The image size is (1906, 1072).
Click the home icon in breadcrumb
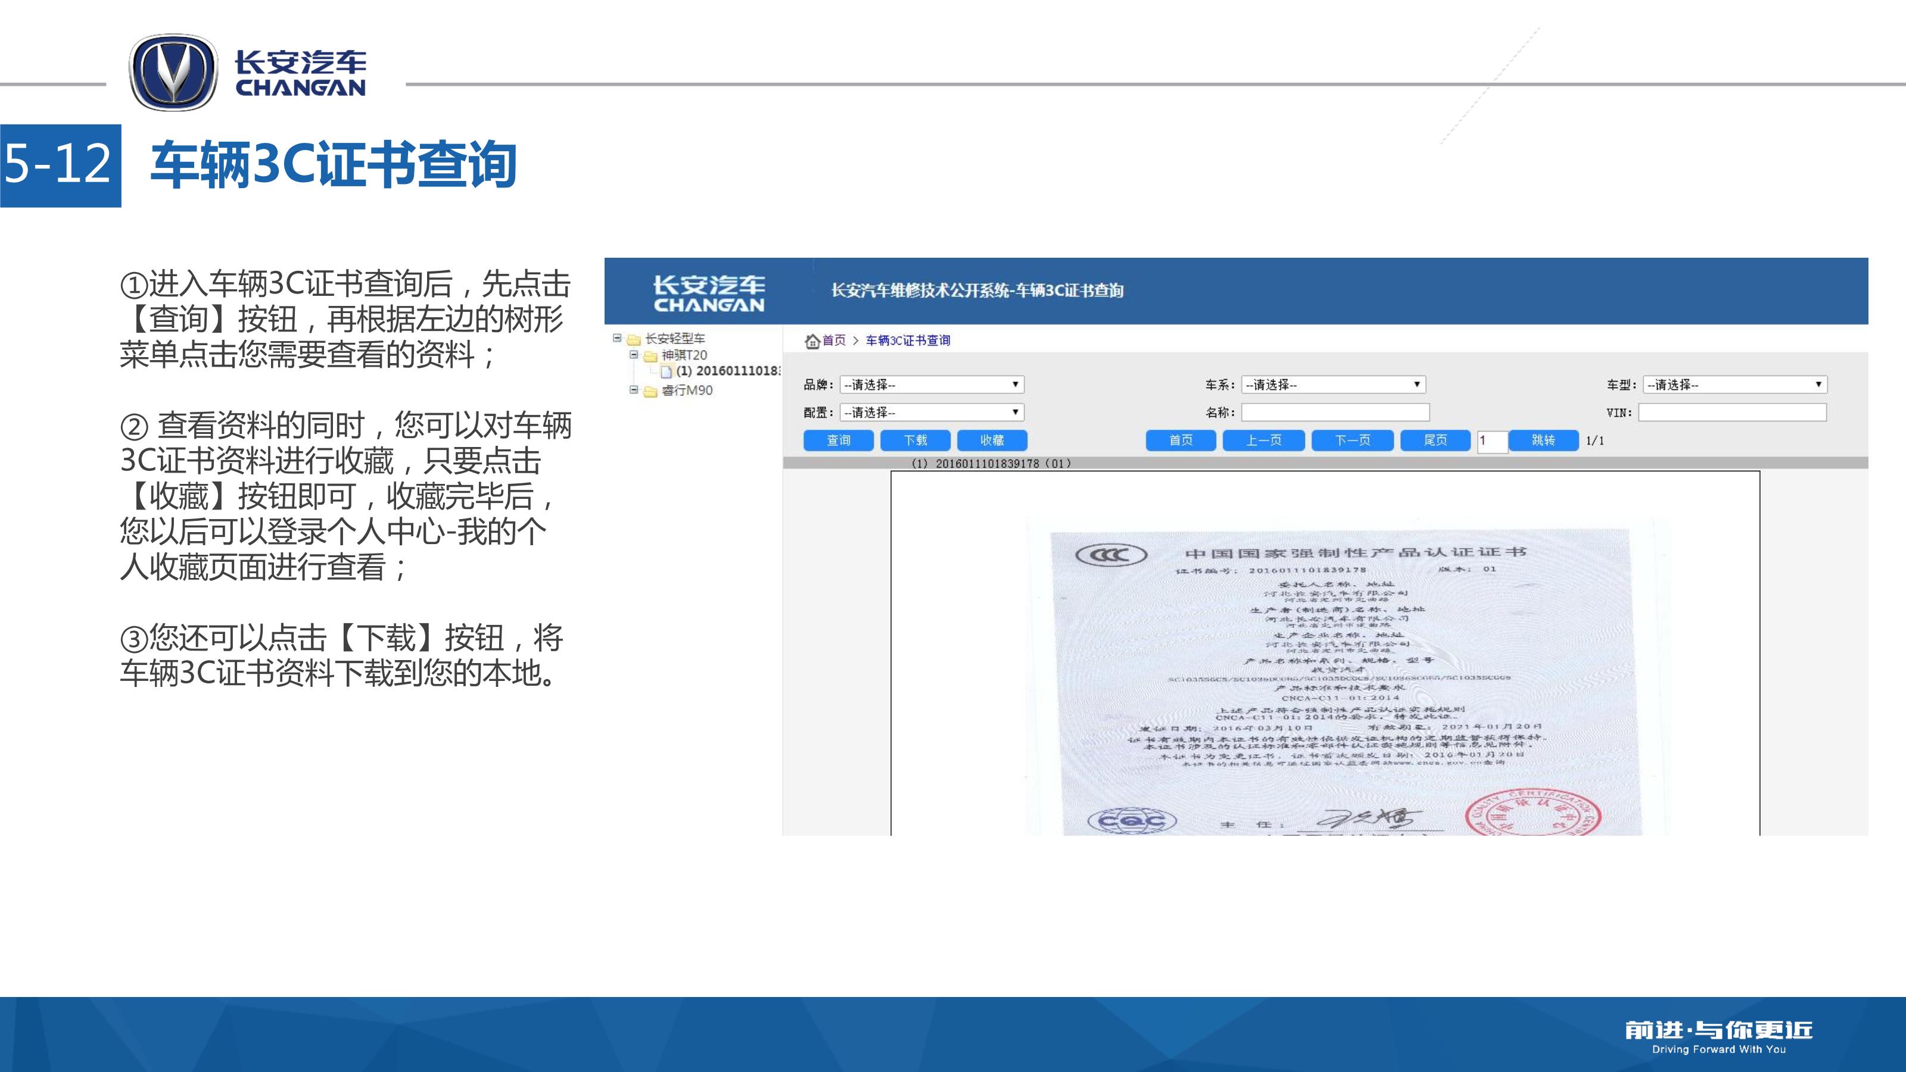click(x=812, y=341)
